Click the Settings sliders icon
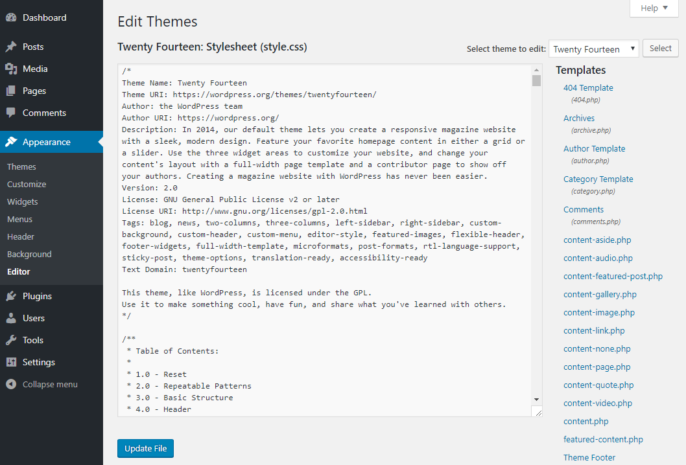Image resolution: width=686 pixels, height=465 pixels. tap(11, 362)
